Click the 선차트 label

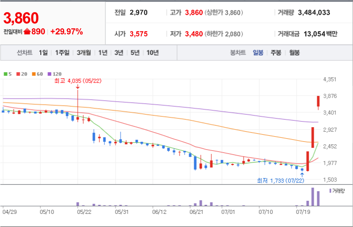[25, 52]
